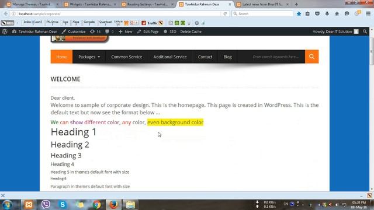The width and height of the screenshot is (374, 210).
Task: Bookmark this page with the blue star
Action: tap(299, 14)
